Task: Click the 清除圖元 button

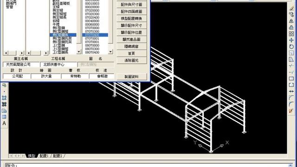Action: [132, 60]
